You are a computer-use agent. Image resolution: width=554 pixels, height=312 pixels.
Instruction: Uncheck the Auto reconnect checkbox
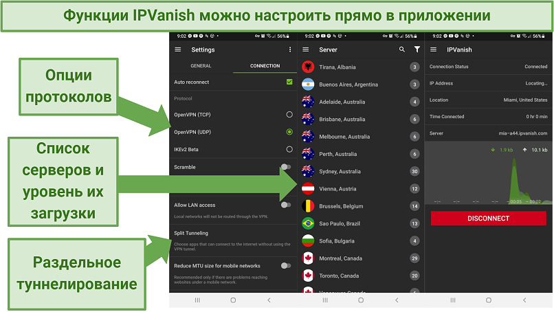pyautogui.click(x=289, y=82)
